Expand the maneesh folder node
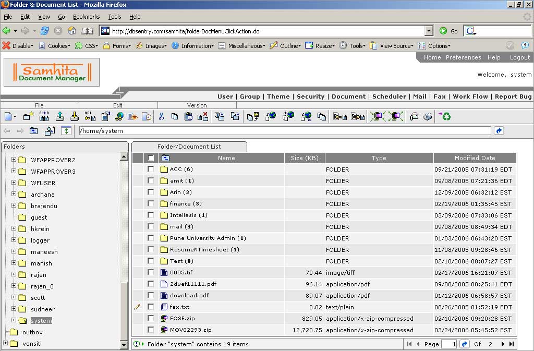This screenshot has width=534, height=351. point(14,251)
